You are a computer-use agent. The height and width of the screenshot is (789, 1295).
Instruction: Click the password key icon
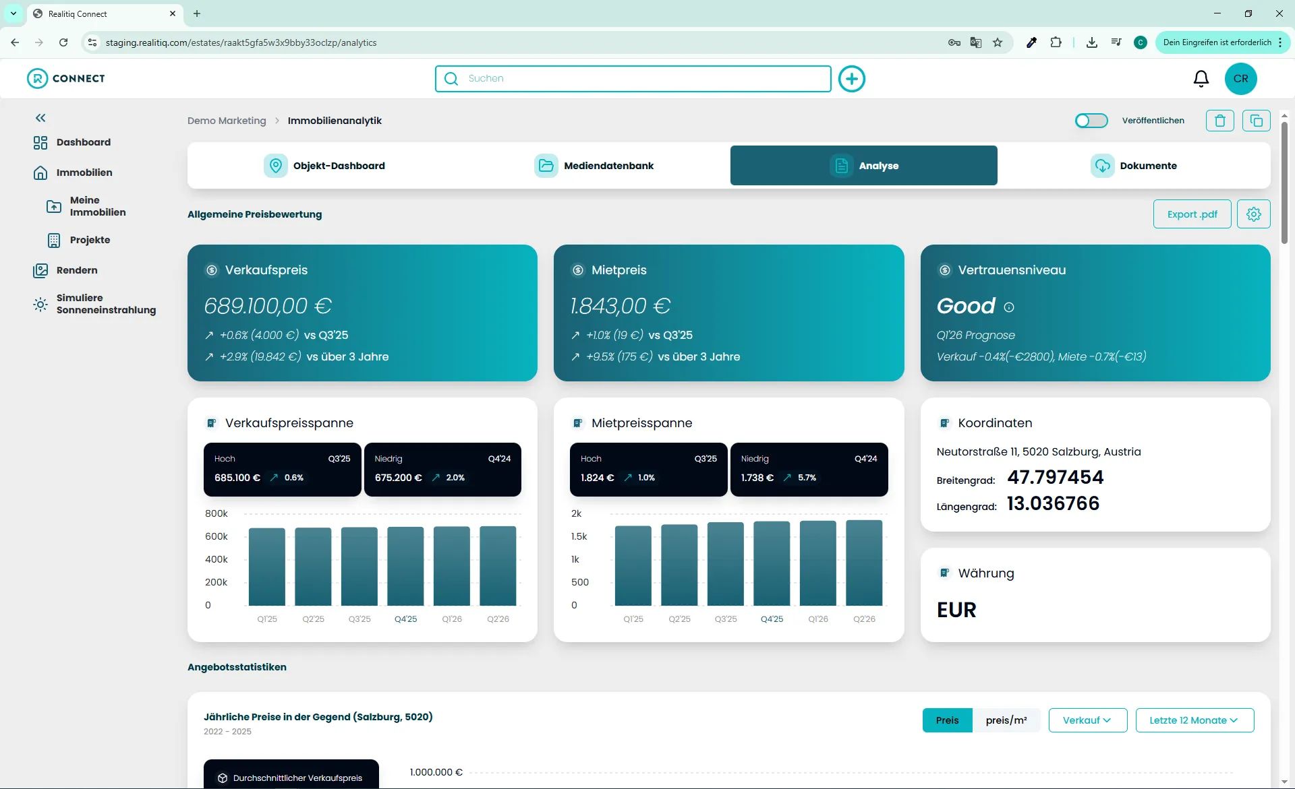(954, 42)
